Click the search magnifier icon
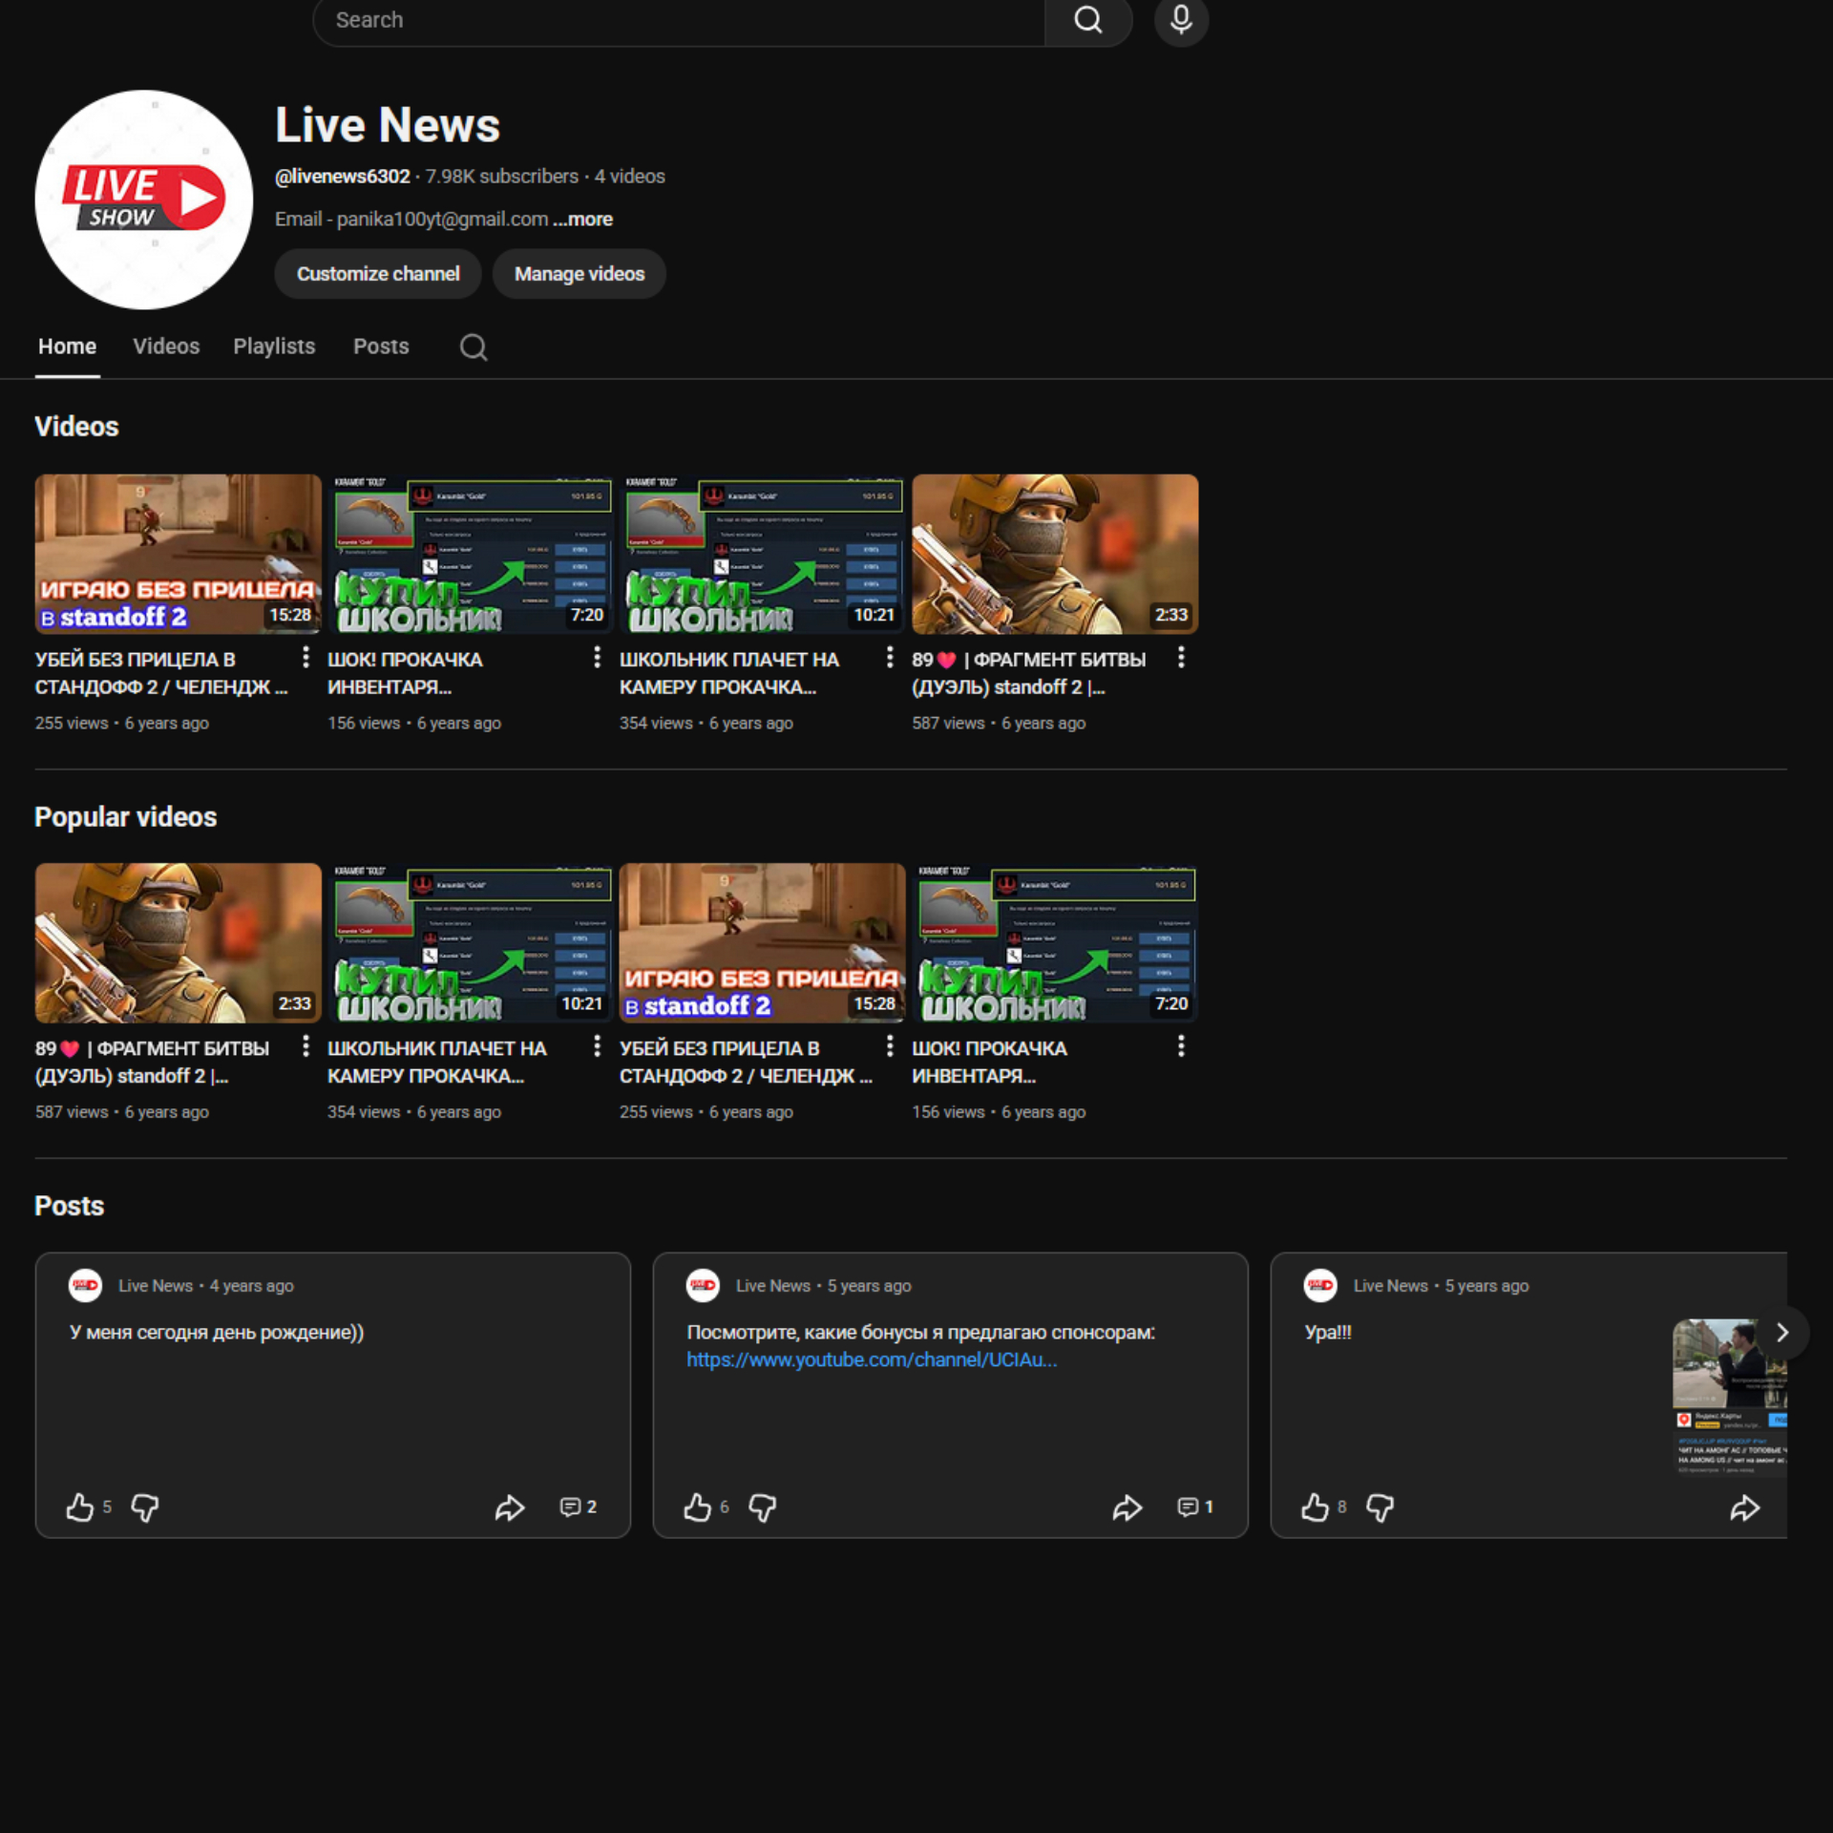Screen dimensions: 1833x1833 click(1087, 18)
